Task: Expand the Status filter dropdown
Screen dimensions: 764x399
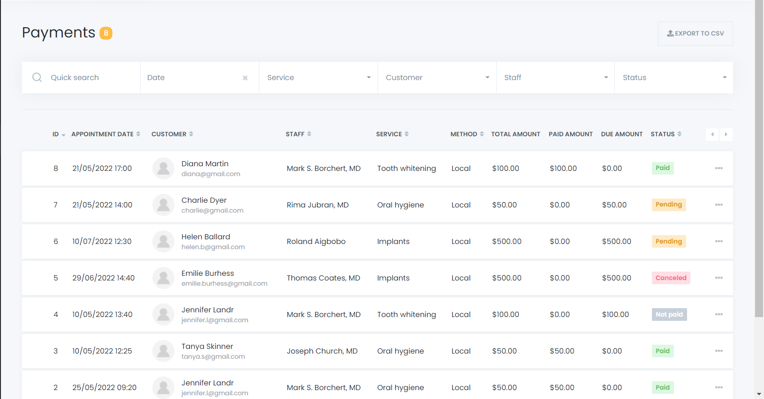Action: click(x=673, y=78)
